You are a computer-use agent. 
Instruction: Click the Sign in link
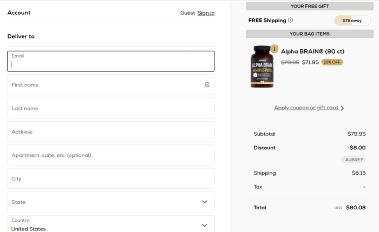[206, 13]
